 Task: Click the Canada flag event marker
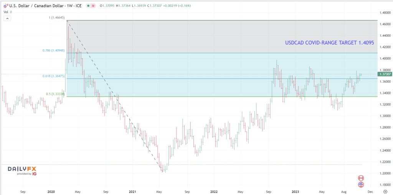360,178
